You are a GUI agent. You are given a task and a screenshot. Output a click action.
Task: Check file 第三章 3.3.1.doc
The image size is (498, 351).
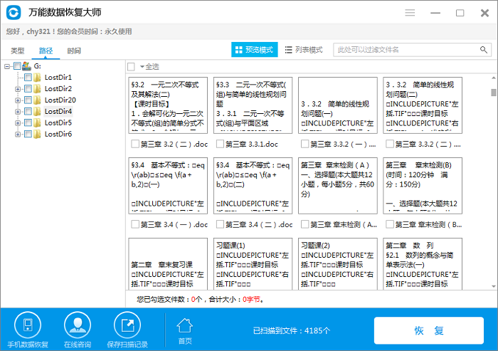[x=220, y=144]
